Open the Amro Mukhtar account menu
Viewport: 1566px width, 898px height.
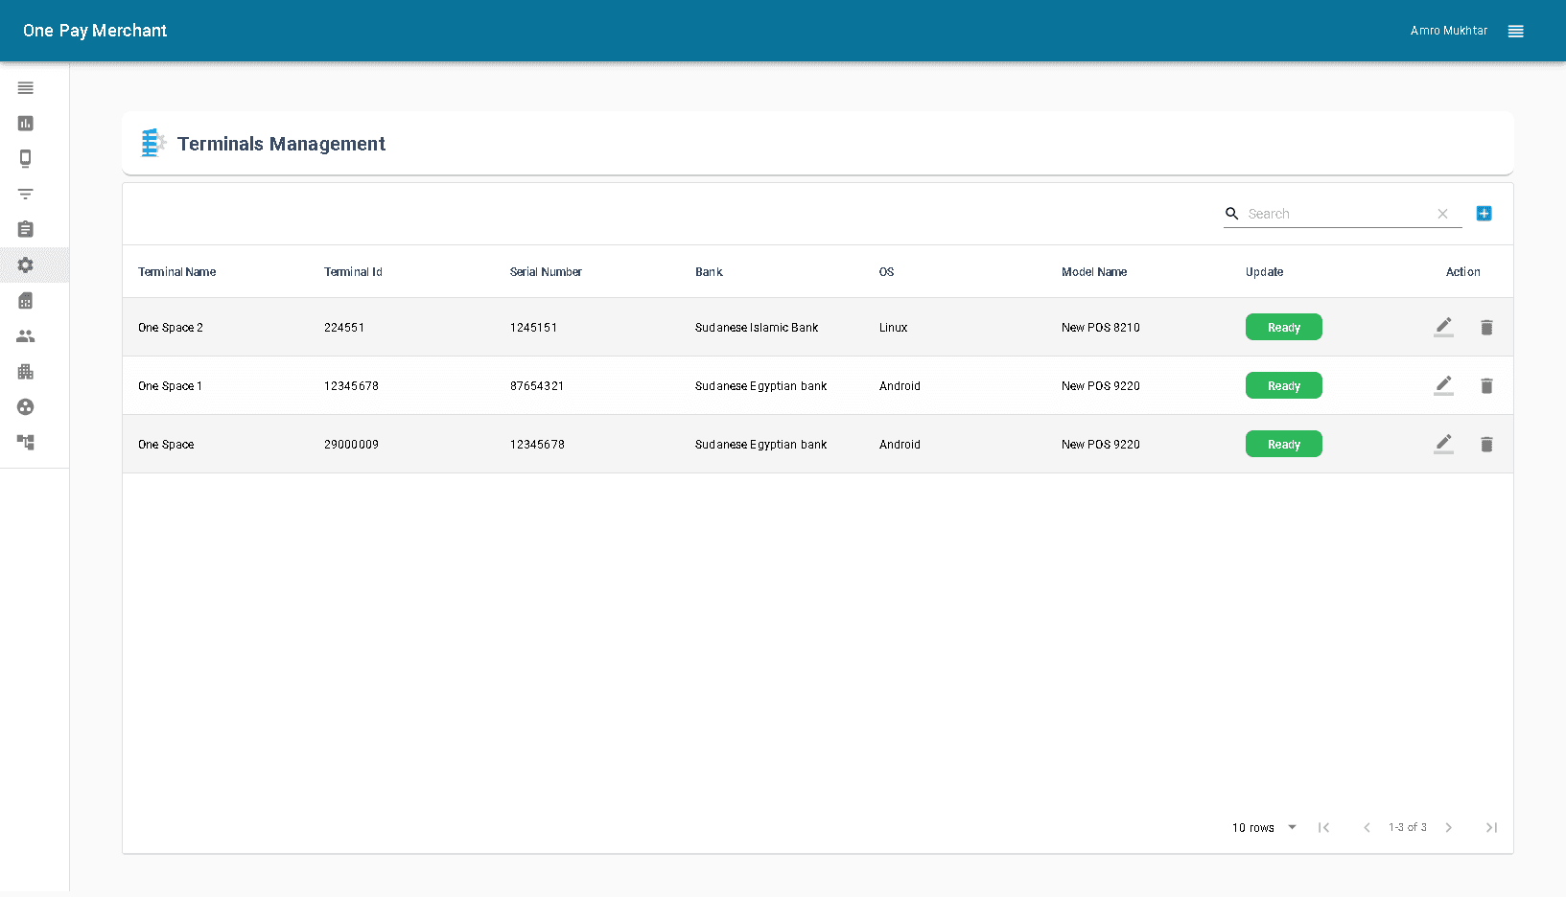(x=1448, y=30)
